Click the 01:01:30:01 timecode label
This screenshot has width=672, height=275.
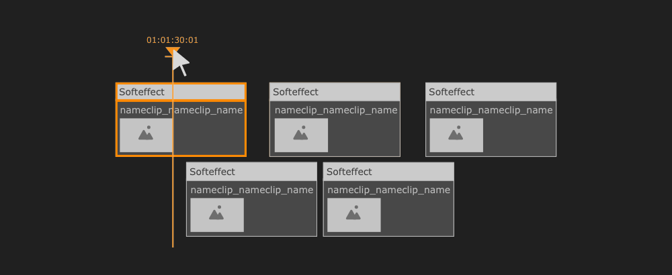(x=172, y=40)
